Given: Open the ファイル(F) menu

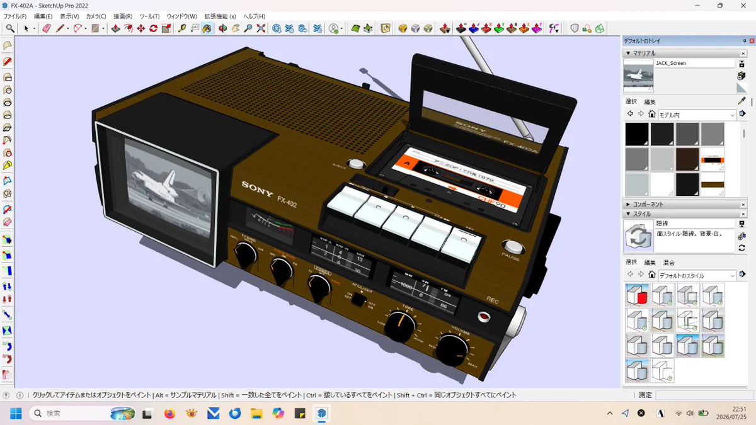Looking at the screenshot, I should click(15, 16).
